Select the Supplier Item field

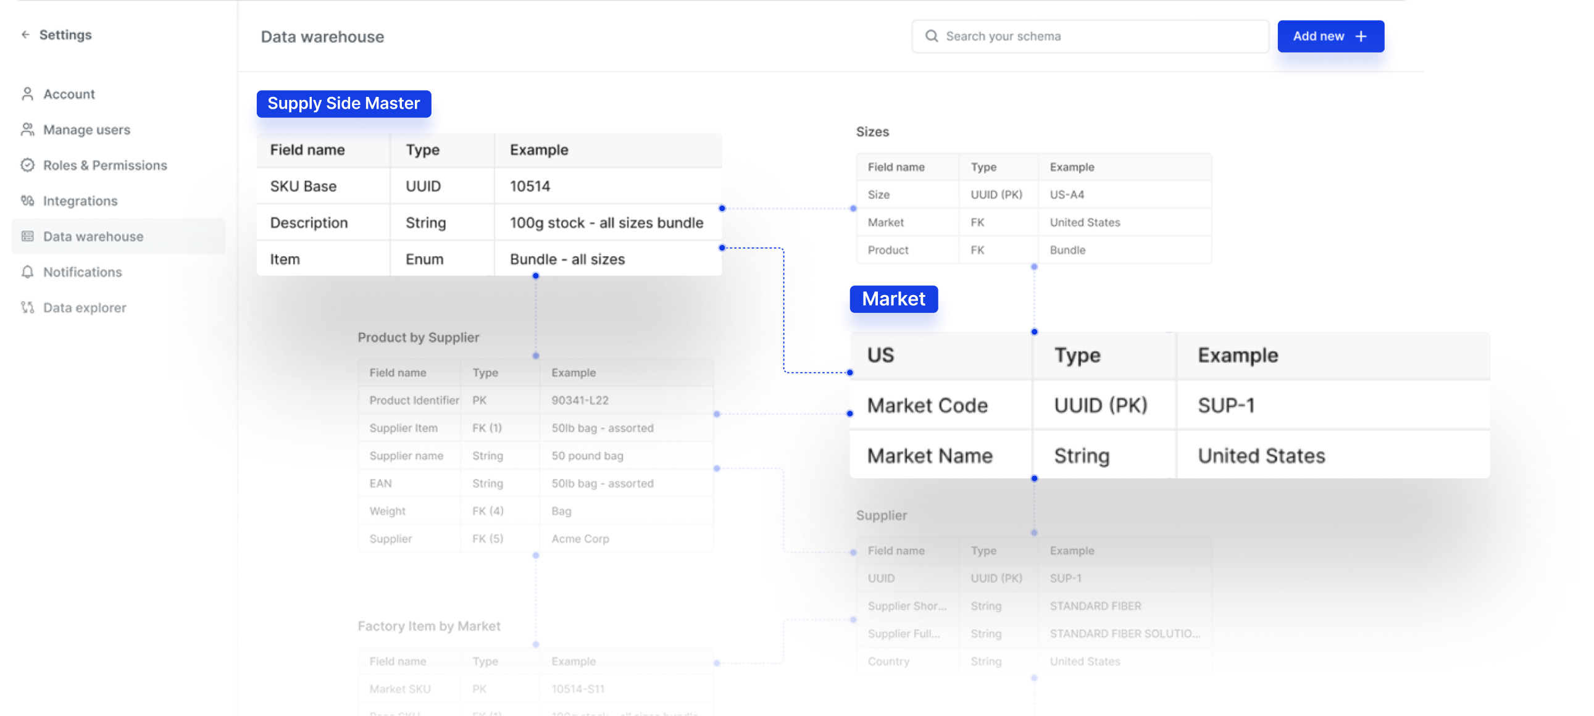404,428
